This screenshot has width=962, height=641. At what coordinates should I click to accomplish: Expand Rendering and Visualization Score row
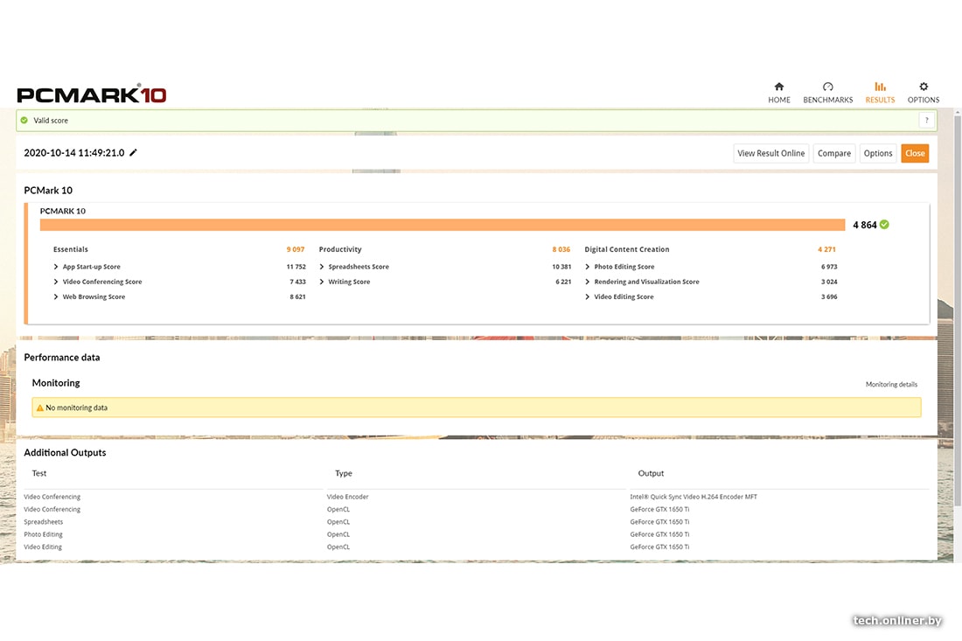(587, 282)
